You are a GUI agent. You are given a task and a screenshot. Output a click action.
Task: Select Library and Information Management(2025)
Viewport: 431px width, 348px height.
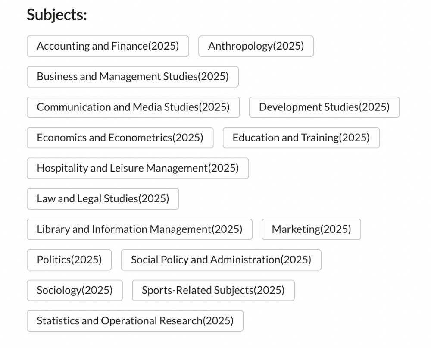(140, 229)
